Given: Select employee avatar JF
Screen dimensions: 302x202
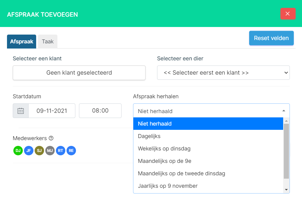Looking at the screenshot, I should pos(29,150).
